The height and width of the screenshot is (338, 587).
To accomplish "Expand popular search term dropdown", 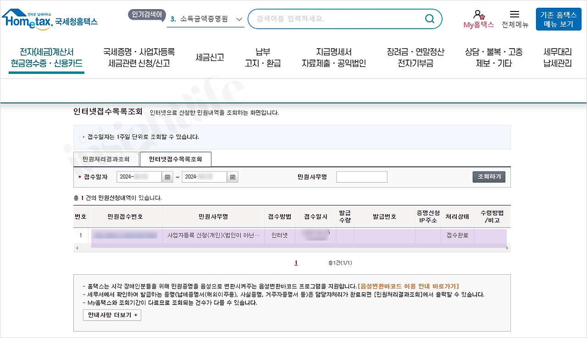I will pyautogui.click(x=239, y=19).
